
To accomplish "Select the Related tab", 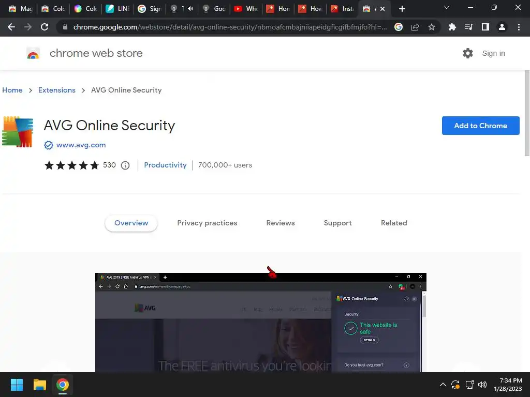I will [394, 223].
